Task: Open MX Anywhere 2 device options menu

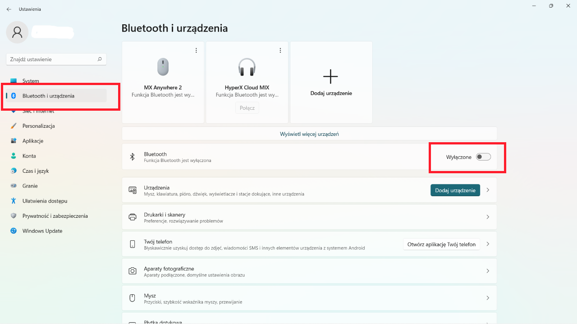Action: (196, 50)
